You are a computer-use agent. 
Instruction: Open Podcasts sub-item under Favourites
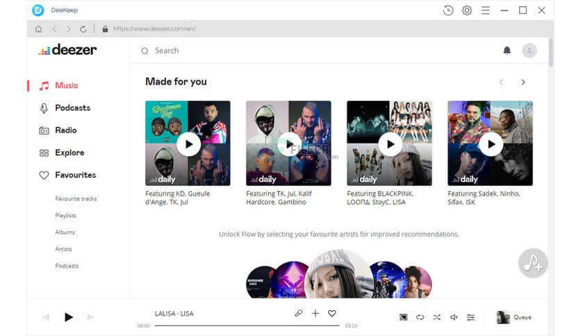coord(67,266)
